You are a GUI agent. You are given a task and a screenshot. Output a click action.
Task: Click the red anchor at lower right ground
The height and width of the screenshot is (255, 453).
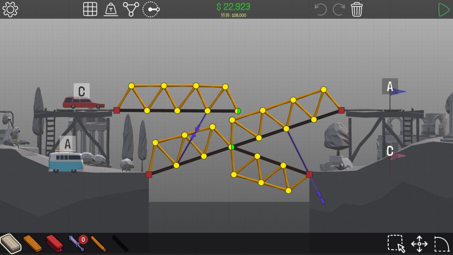pyautogui.click(x=309, y=174)
